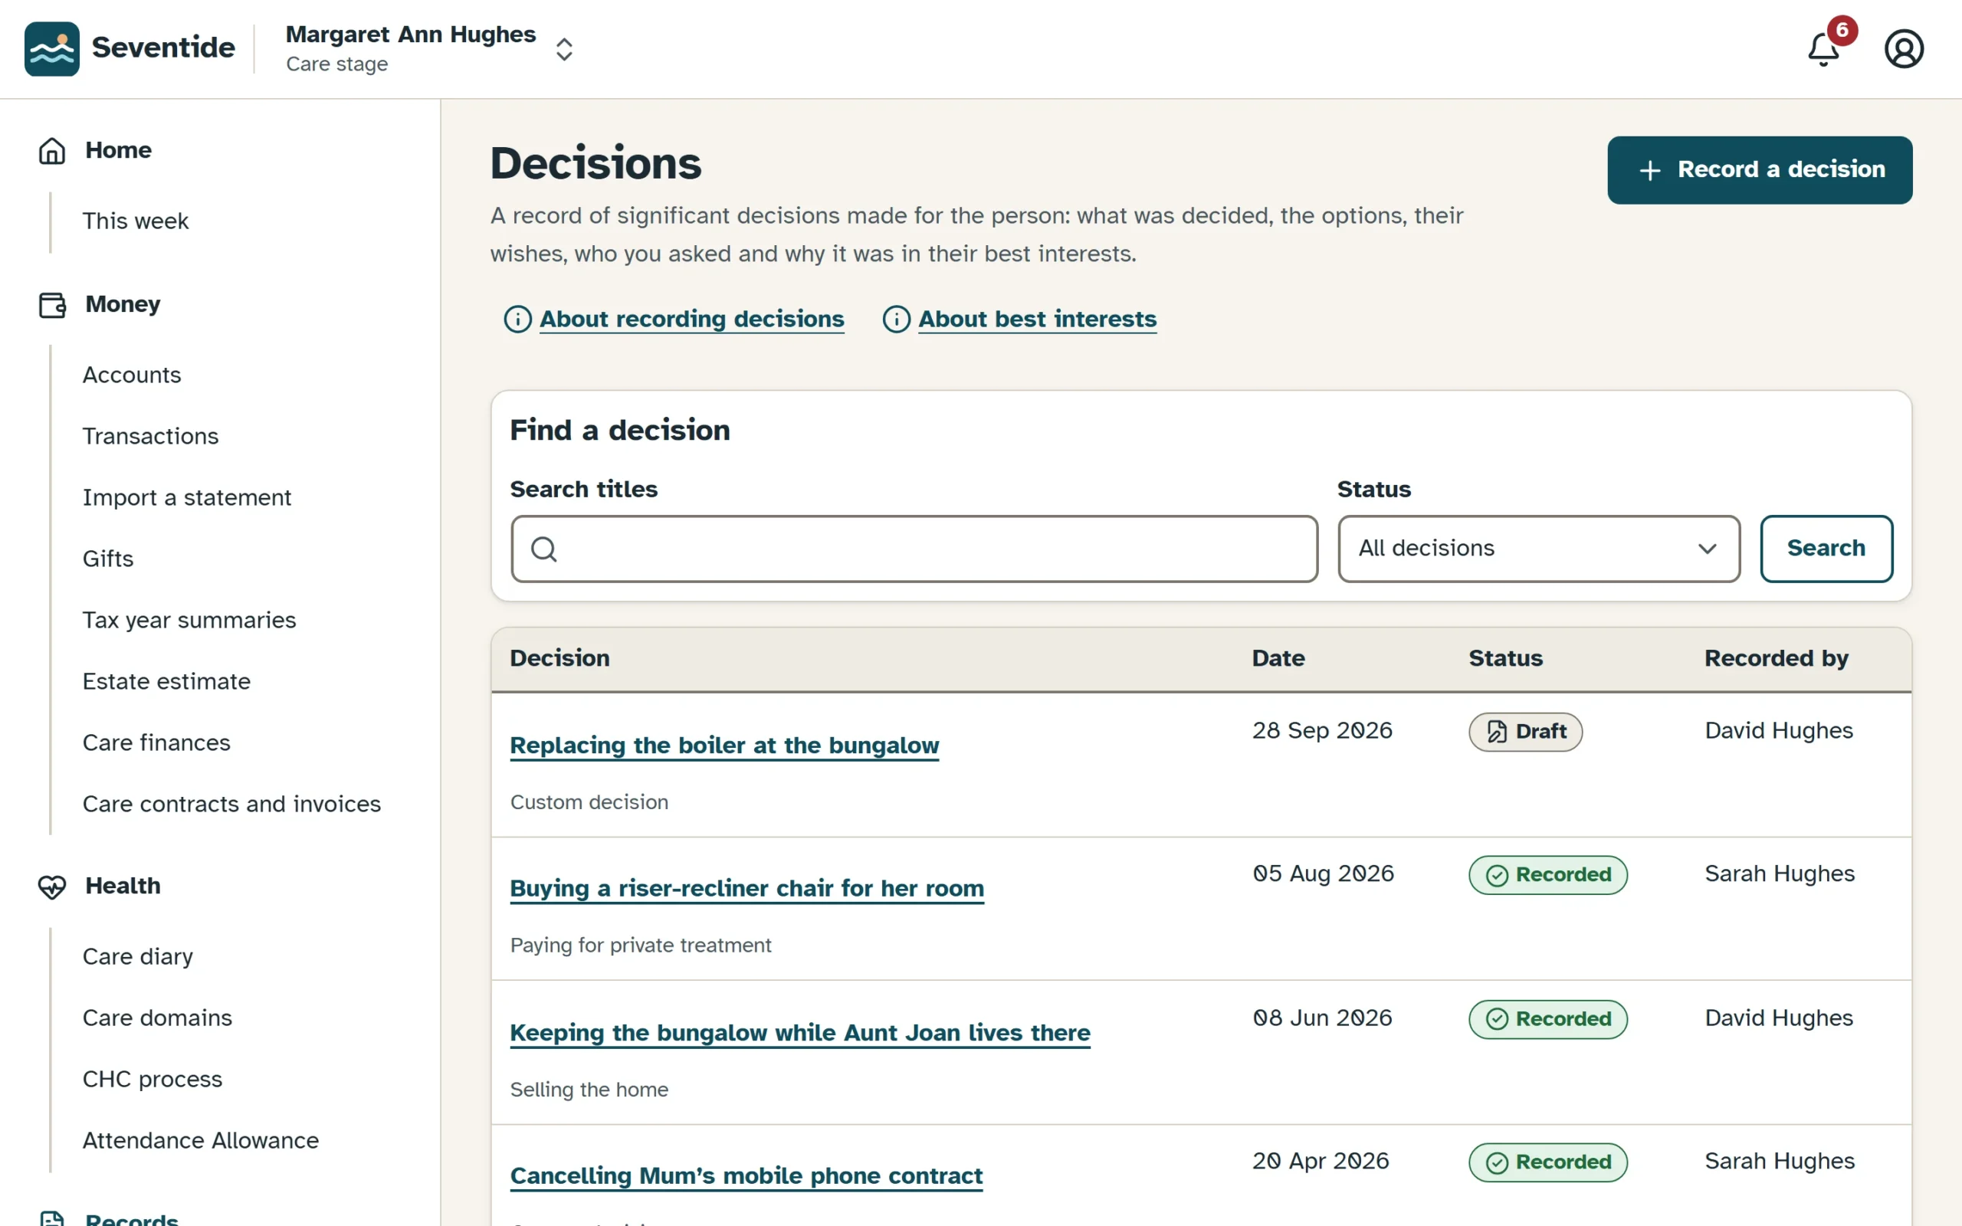Open Cancelling Mum's mobile phone contract decision
The width and height of the screenshot is (1962, 1226).
point(746,1175)
